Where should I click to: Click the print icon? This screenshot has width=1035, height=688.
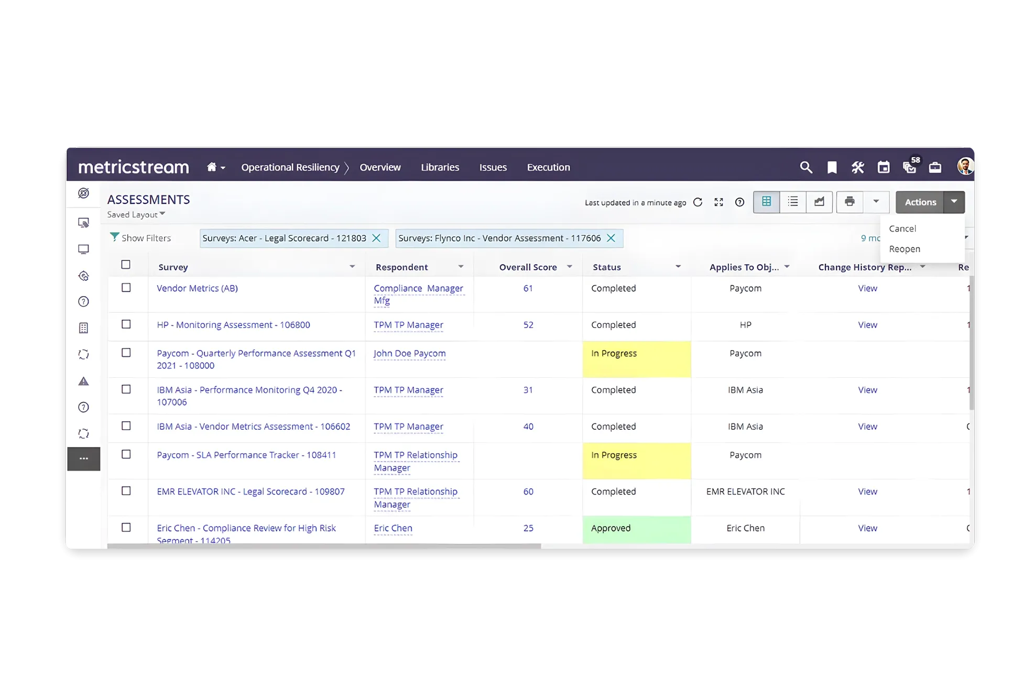(x=849, y=202)
